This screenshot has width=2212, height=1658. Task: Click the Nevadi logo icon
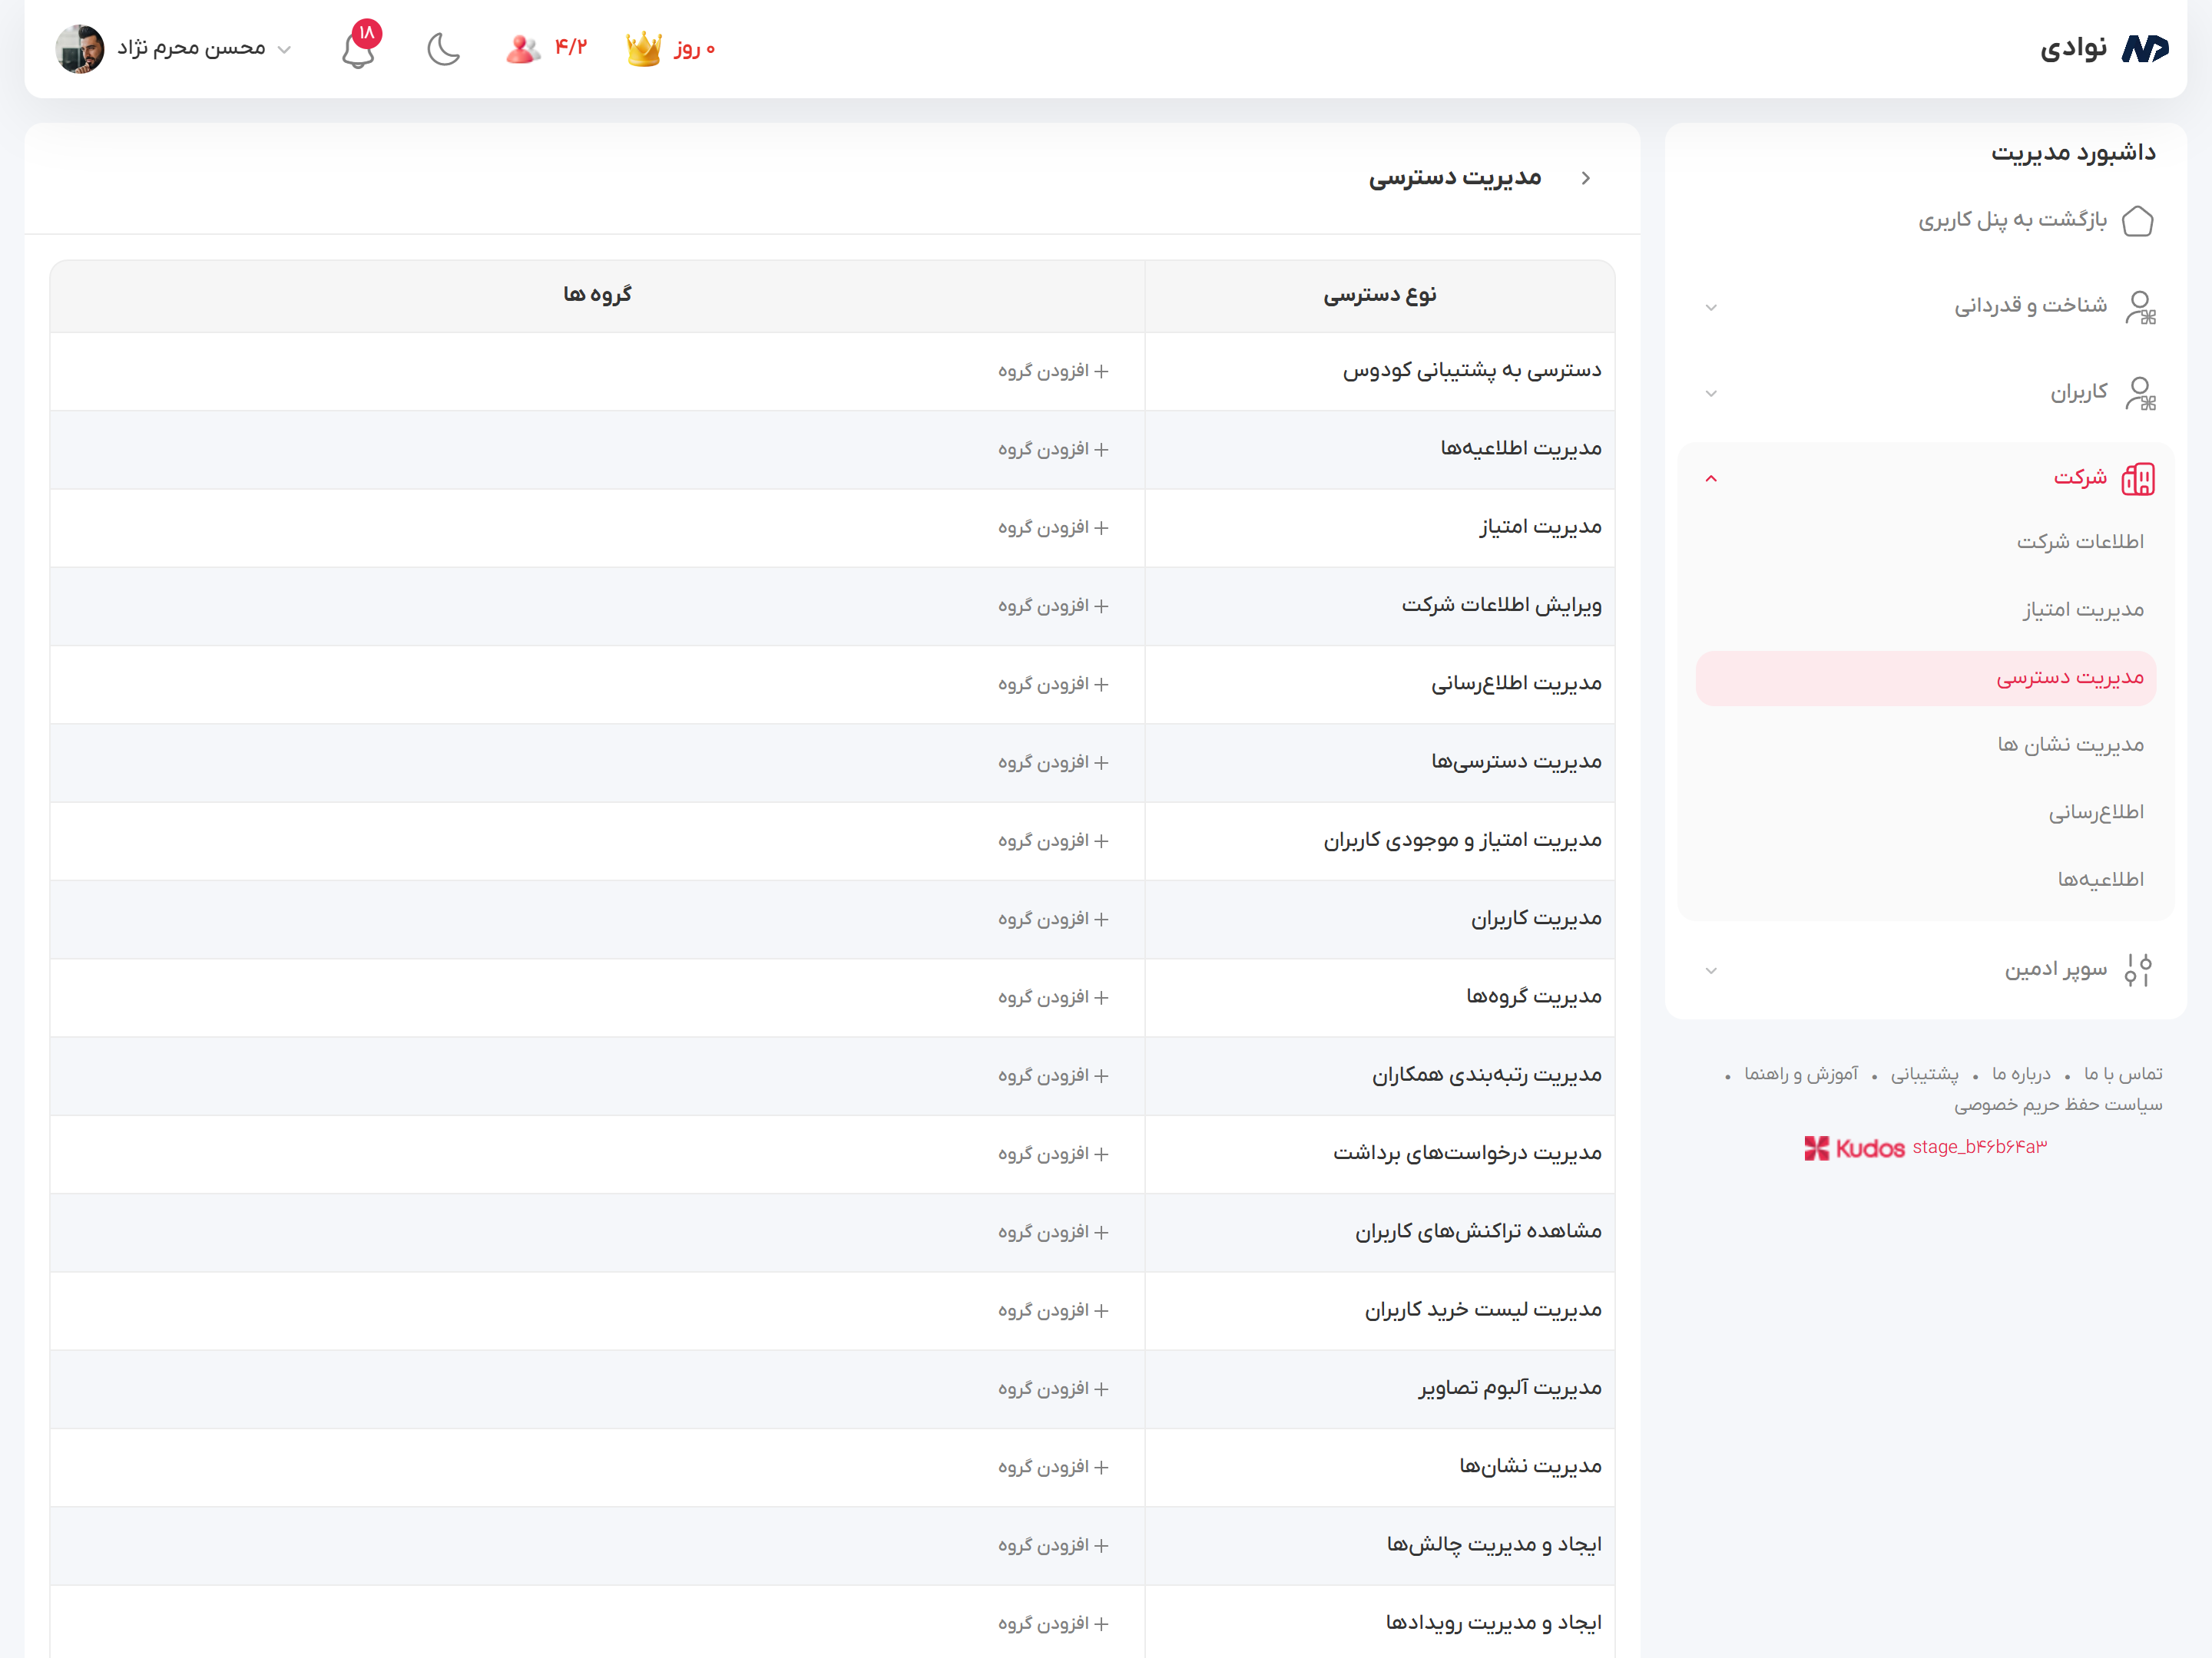pyautogui.click(x=2144, y=49)
